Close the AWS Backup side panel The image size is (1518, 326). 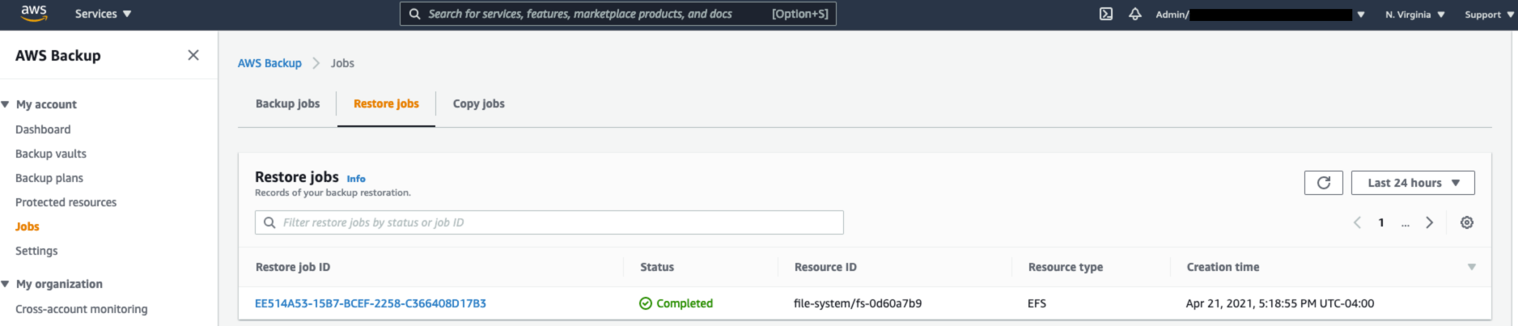[193, 55]
